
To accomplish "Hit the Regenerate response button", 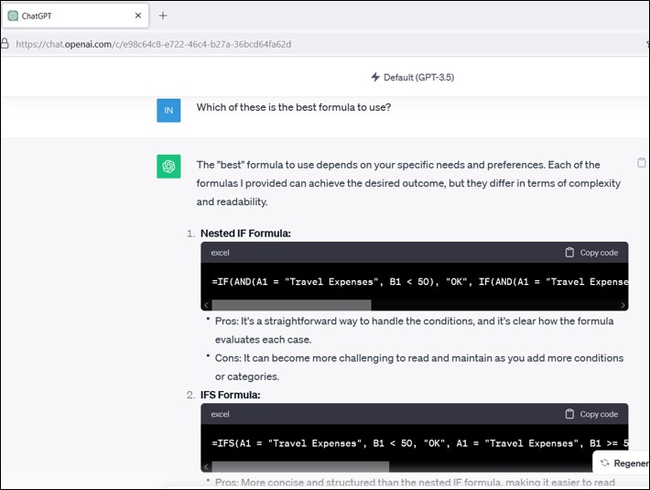I will pyautogui.click(x=623, y=463).
